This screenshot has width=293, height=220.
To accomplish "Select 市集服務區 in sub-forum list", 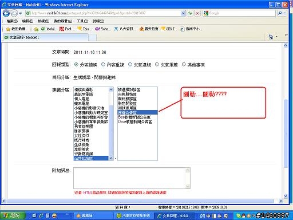I will pos(137,94).
